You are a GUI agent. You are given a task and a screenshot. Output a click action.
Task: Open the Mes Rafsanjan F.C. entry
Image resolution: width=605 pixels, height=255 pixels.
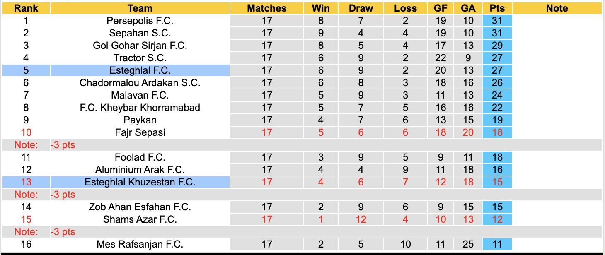point(140,244)
